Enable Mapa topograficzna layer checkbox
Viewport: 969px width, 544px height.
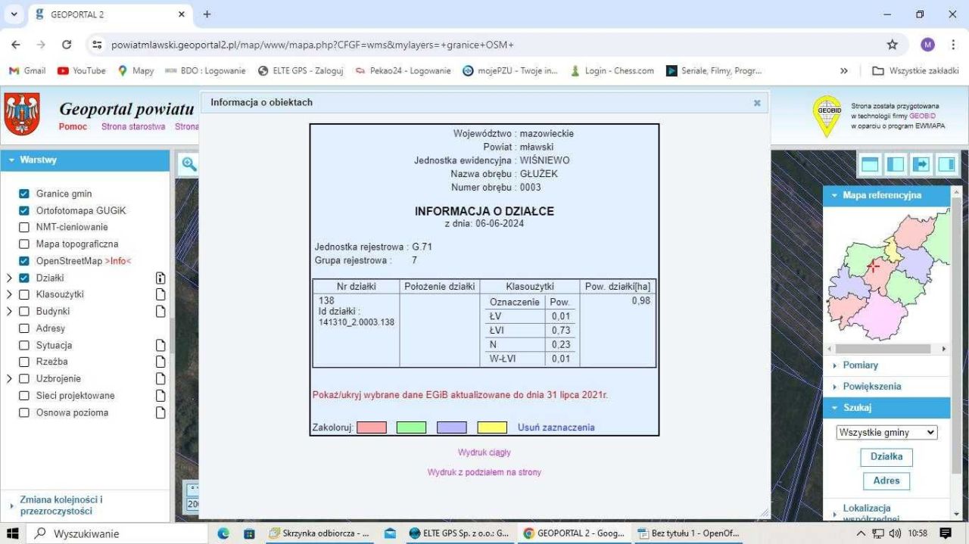point(24,244)
